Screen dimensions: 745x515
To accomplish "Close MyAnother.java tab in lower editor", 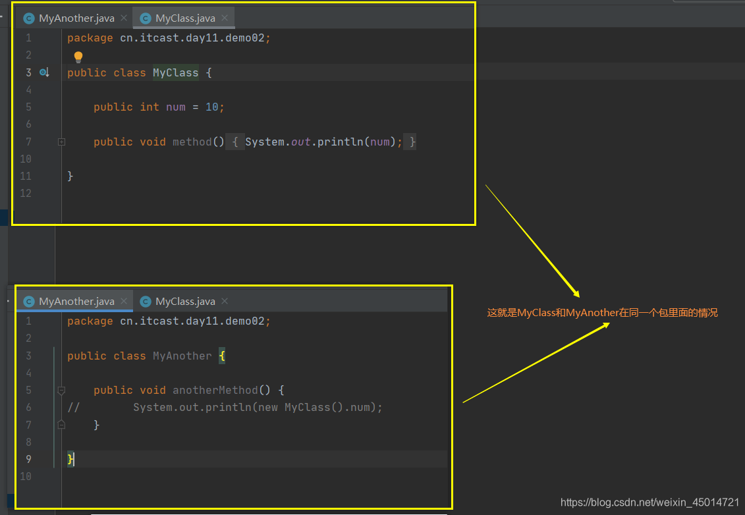I will point(124,301).
